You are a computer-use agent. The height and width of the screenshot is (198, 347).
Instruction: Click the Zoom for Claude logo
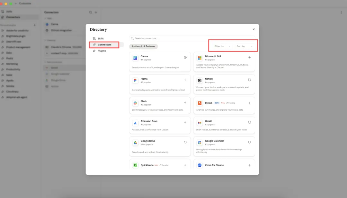coord(200,165)
